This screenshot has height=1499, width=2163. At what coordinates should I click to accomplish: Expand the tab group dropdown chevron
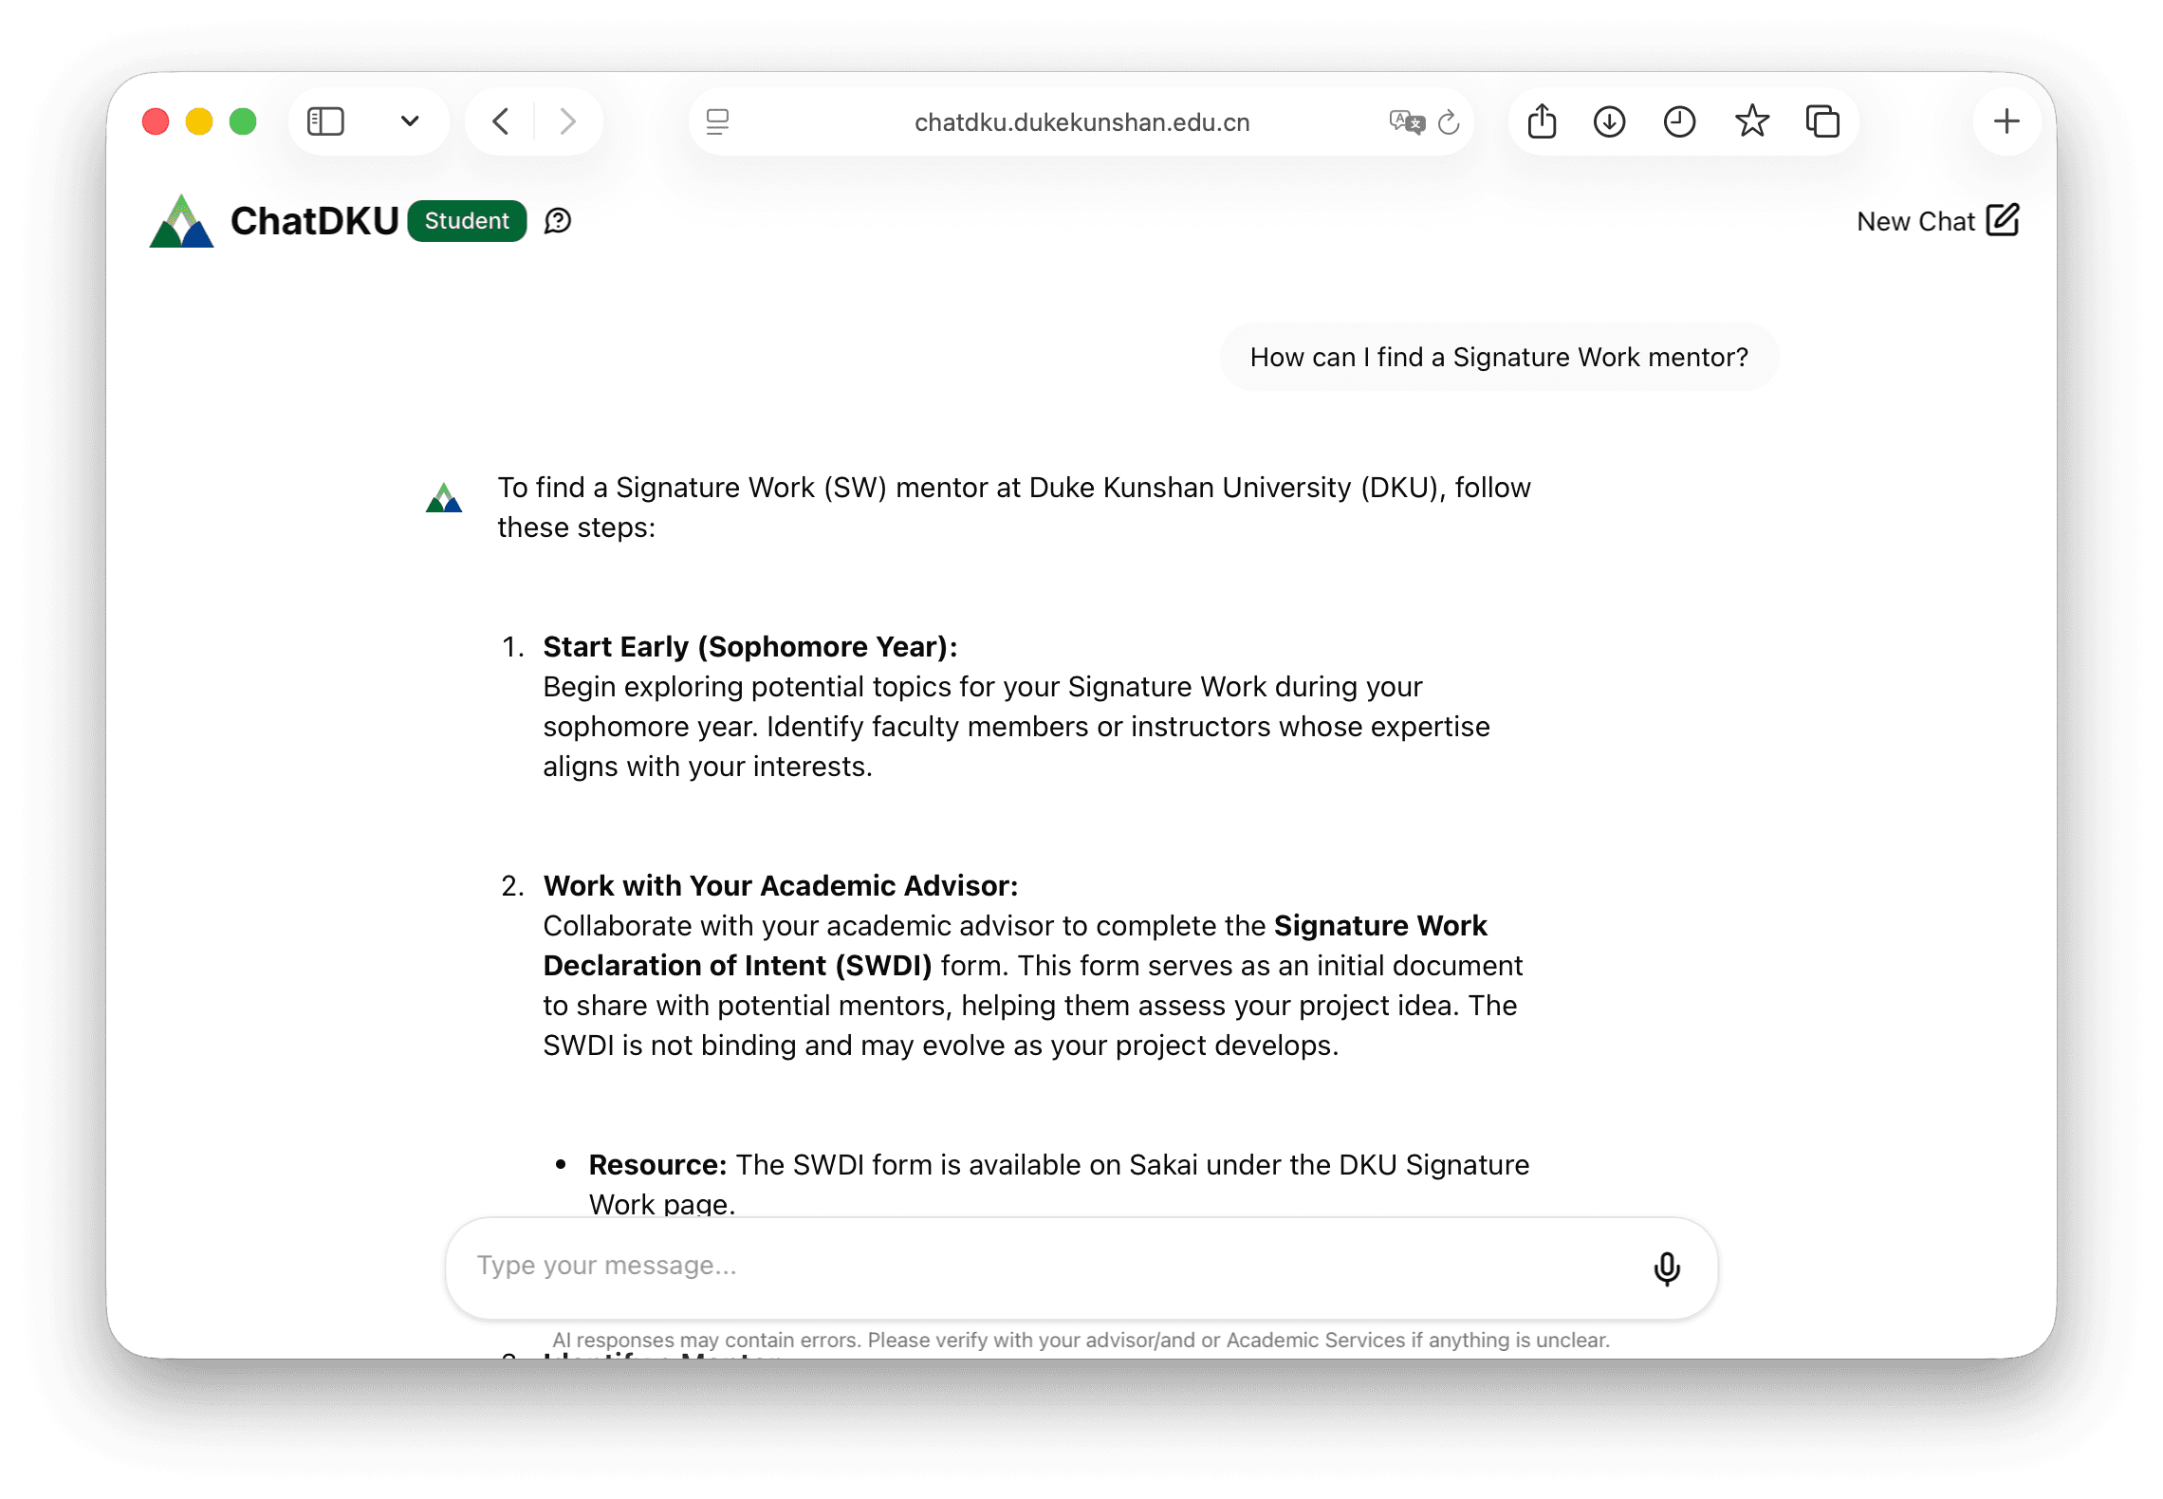[x=410, y=121]
